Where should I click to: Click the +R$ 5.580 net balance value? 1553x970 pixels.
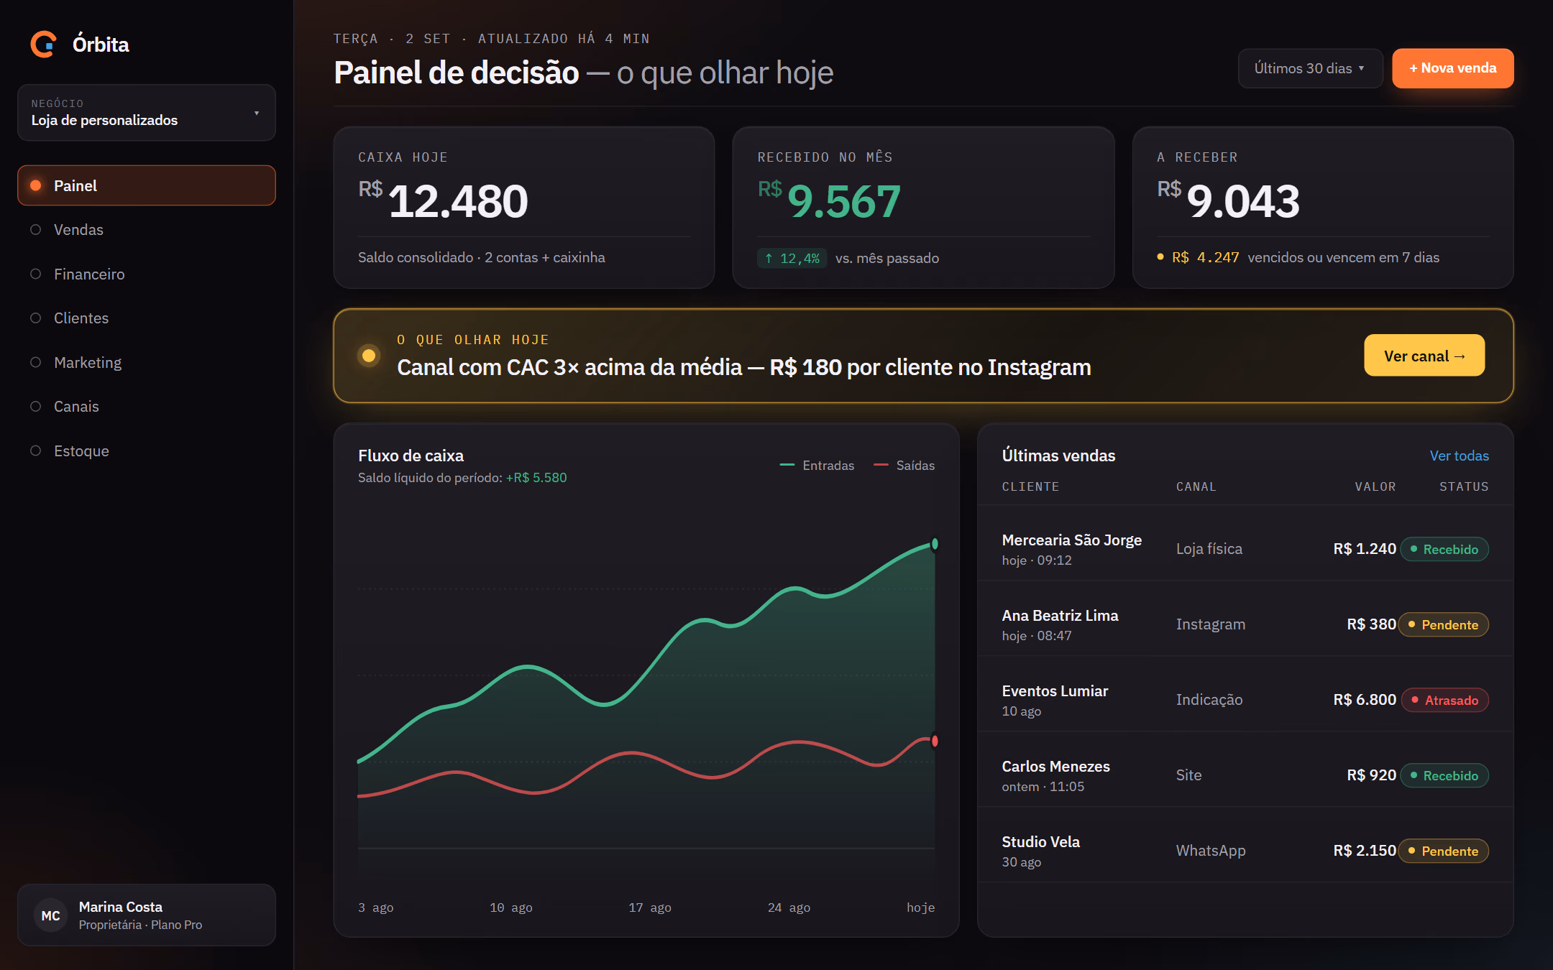point(536,478)
